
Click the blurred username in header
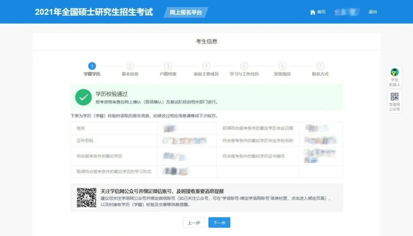tap(346, 12)
